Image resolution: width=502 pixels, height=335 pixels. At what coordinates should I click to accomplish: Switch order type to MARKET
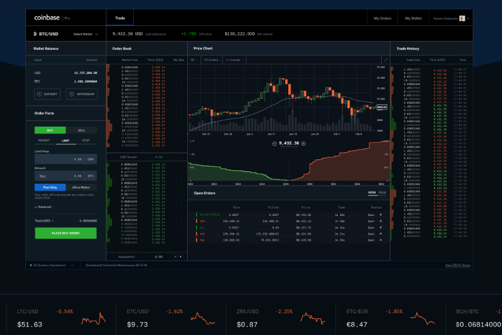click(x=44, y=140)
